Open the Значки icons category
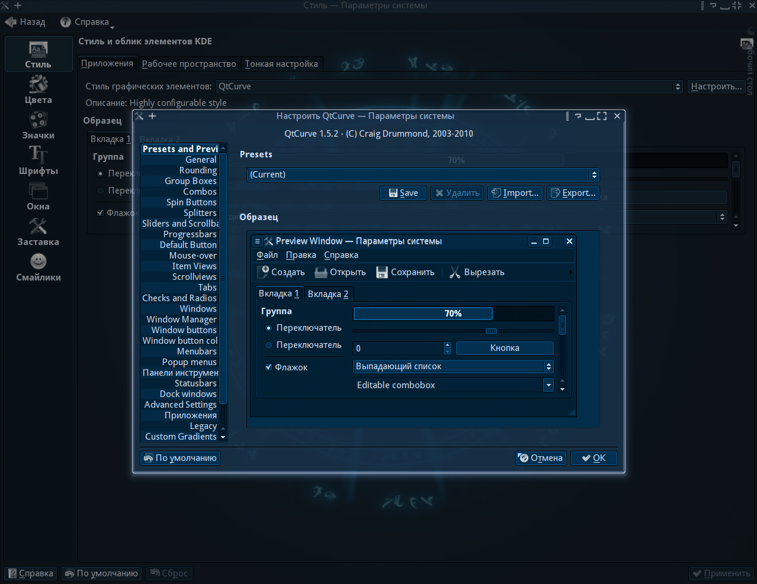 (x=38, y=125)
